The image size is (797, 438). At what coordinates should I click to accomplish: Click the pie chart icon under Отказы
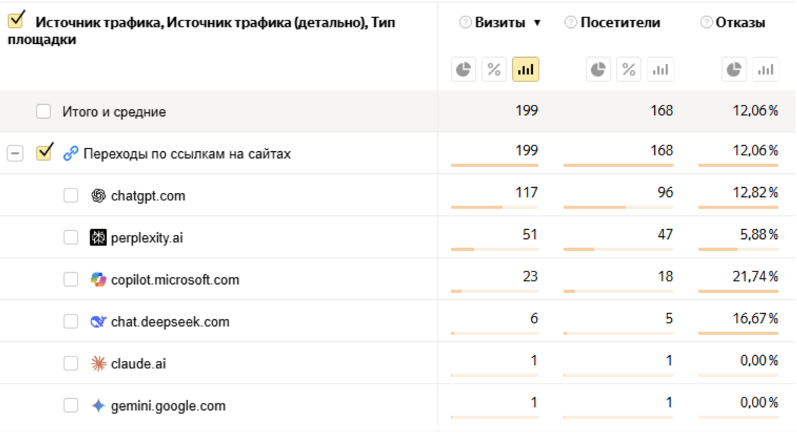coord(734,70)
